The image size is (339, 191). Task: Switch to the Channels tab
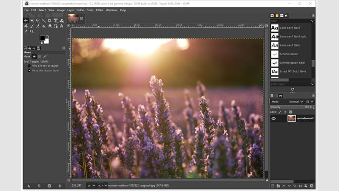click(x=276, y=96)
